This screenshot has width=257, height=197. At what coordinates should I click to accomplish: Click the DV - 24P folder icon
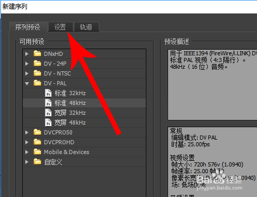point(37,64)
